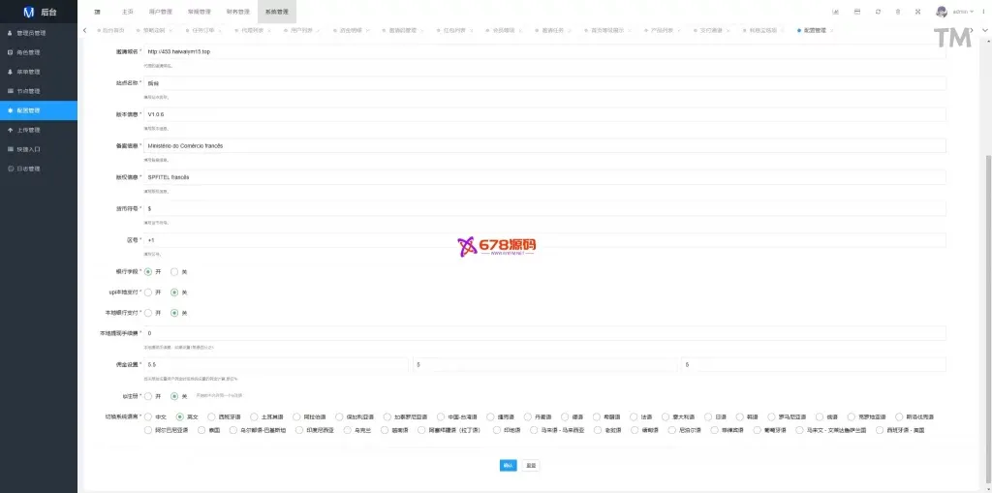Click the refresh icon in top toolbar
This screenshot has height=493, width=992.
pos(878,12)
